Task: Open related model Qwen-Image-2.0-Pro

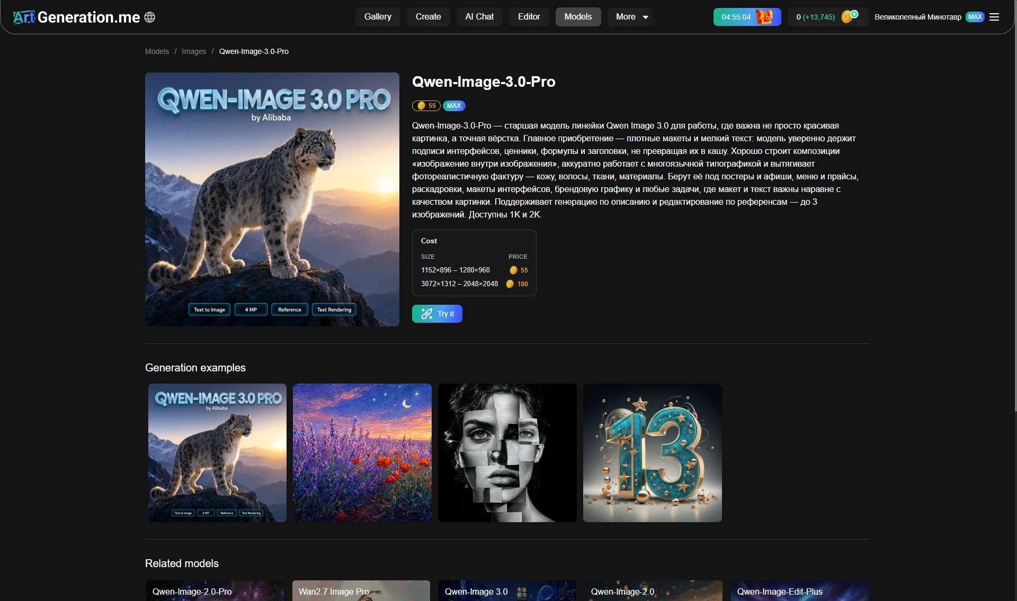Action: coord(215,591)
